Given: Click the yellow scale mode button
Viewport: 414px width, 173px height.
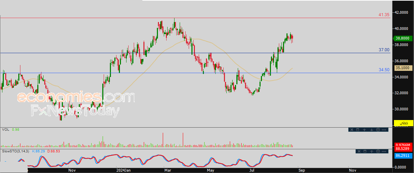Looking at the screenshot, I should [403, 123].
